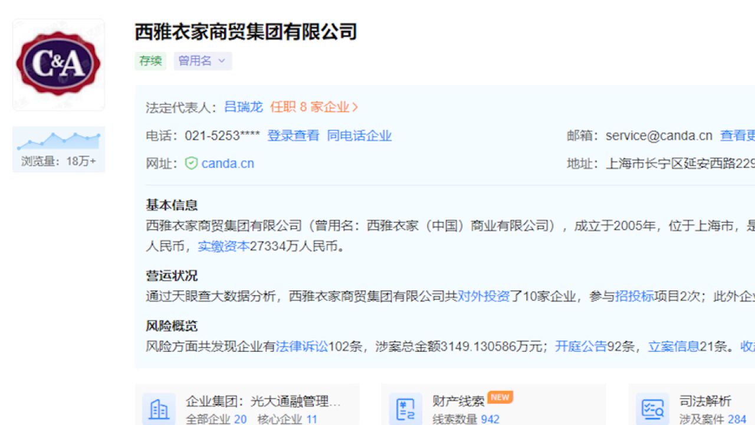Click the 司法解析 icon

pyautogui.click(x=652, y=409)
